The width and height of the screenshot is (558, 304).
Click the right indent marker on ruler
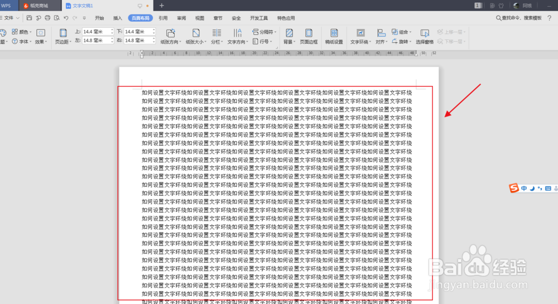coord(416,54)
